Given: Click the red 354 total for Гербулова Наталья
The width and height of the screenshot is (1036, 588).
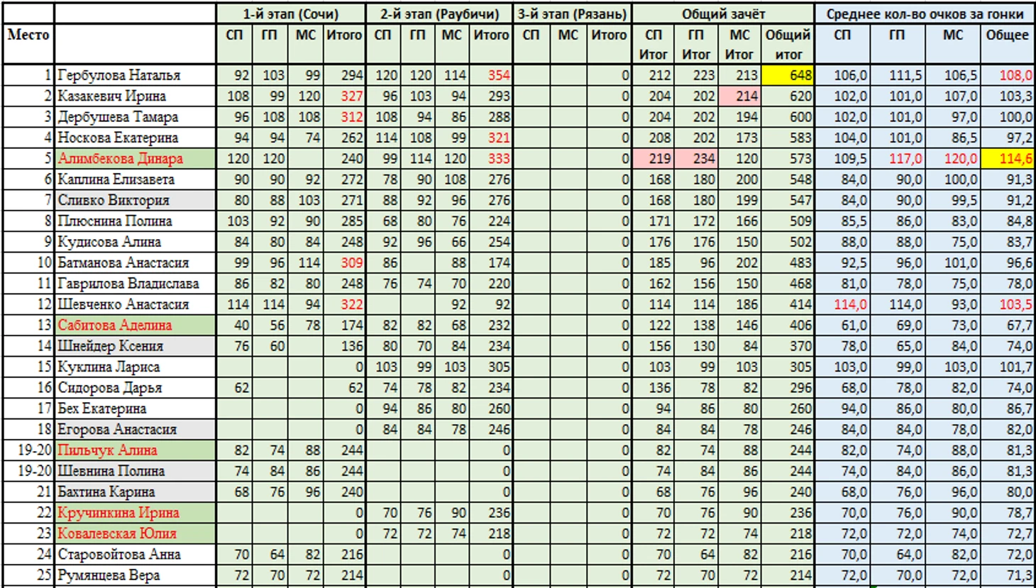Looking at the screenshot, I should click(x=491, y=75).
